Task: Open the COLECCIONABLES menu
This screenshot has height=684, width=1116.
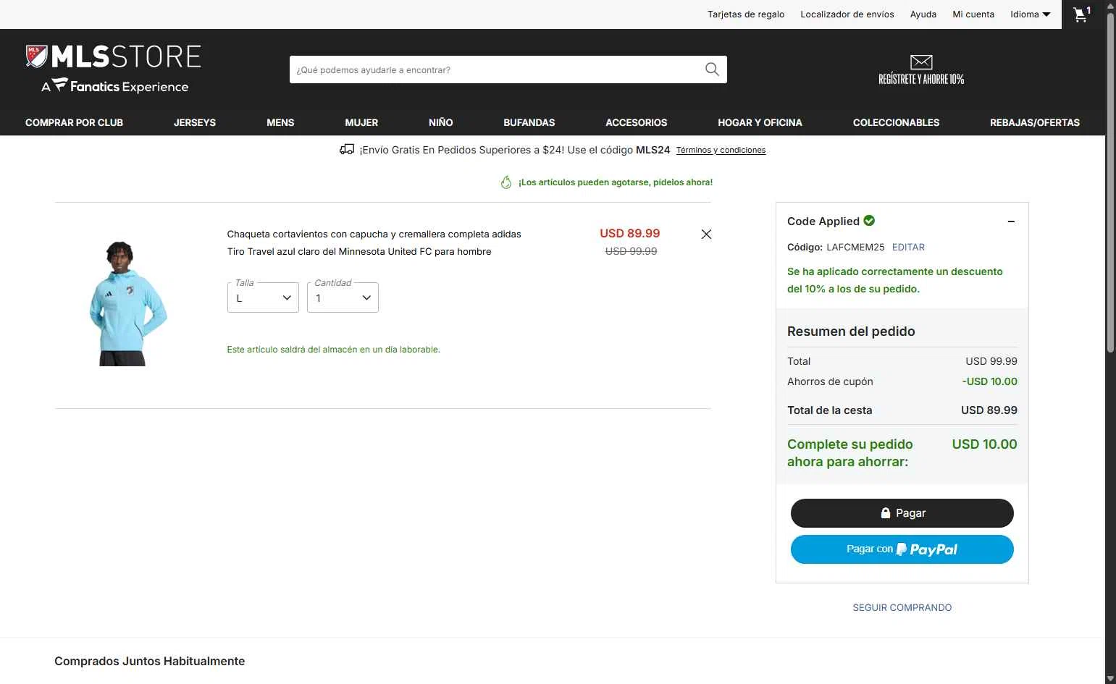Action: point(896,122)
